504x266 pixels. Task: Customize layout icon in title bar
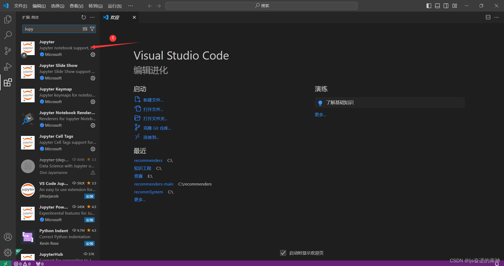point(455,6)
